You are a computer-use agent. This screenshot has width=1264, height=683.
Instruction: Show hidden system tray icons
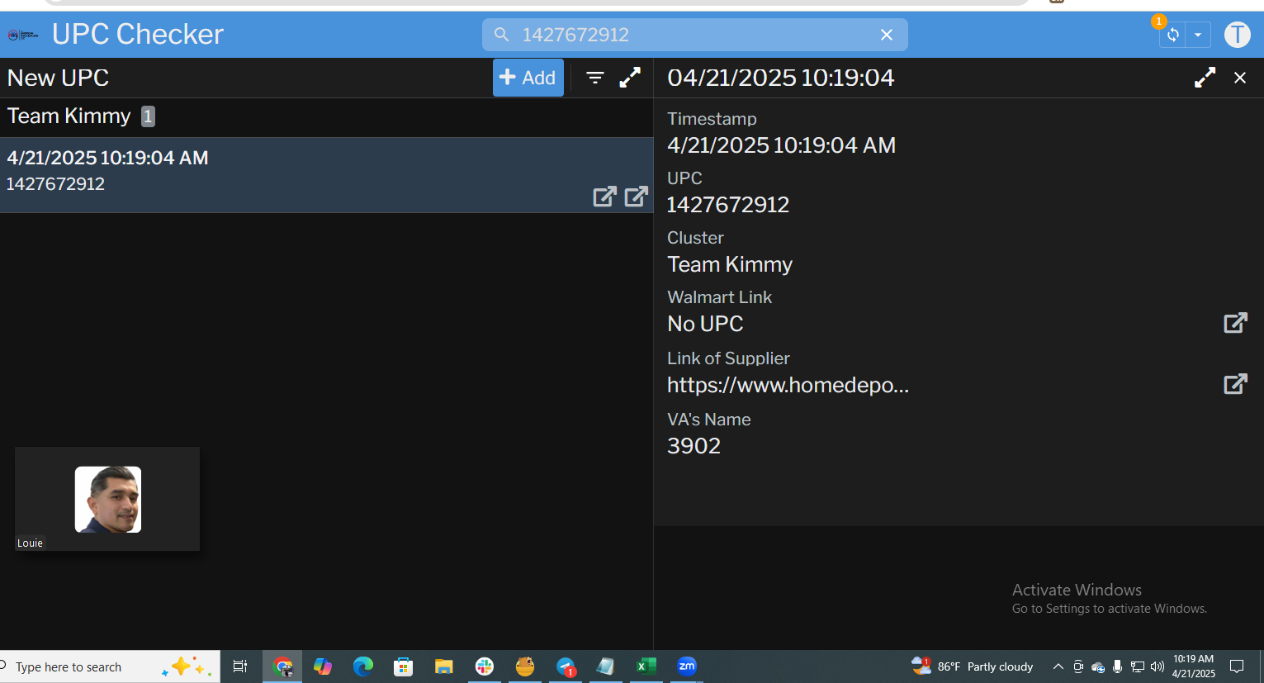1058,666
